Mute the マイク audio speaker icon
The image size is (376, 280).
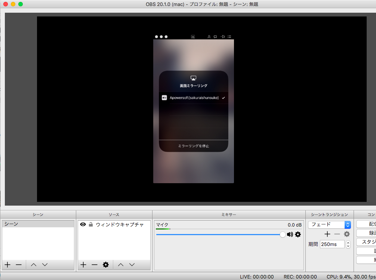pyautogui.click(x=290, y=234)
